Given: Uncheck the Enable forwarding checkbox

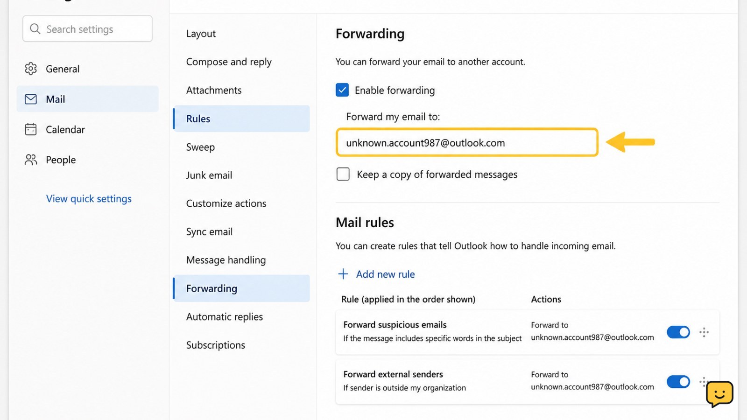Looking at the screenshot, I should [x=342, y=90].
